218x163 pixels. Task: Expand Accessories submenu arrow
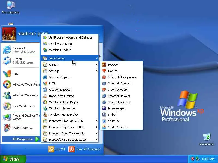pyautogui.click(x=97, y=58)
